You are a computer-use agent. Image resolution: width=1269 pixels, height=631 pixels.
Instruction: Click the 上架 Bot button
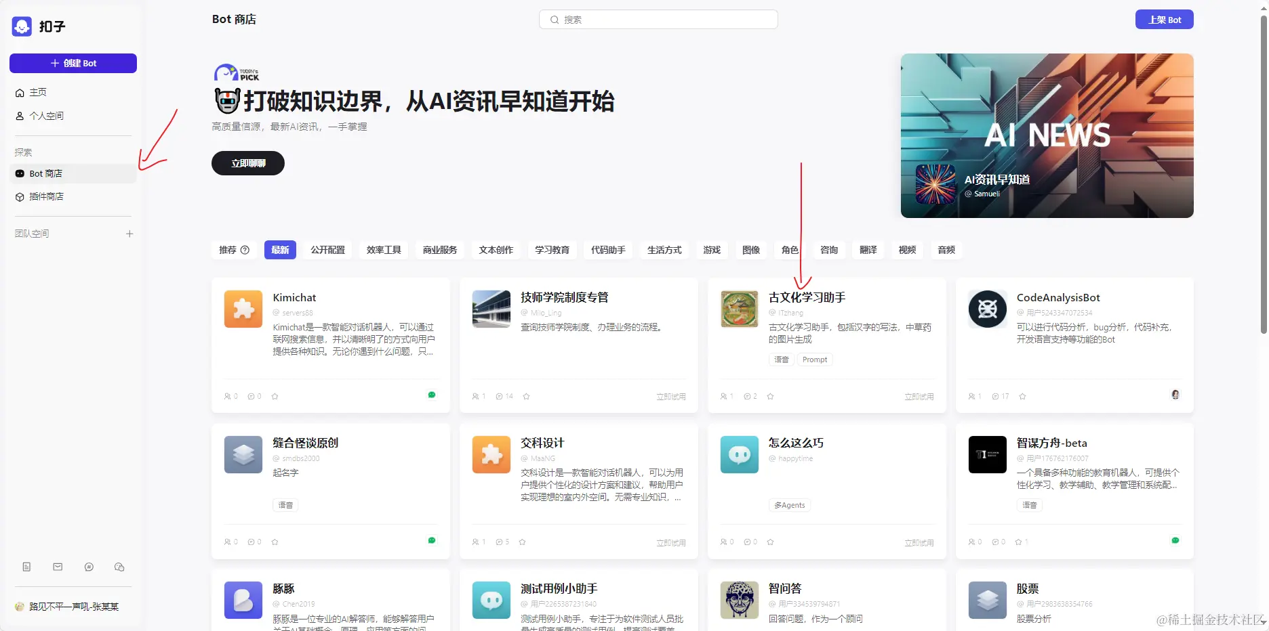tap(1165, 20)
